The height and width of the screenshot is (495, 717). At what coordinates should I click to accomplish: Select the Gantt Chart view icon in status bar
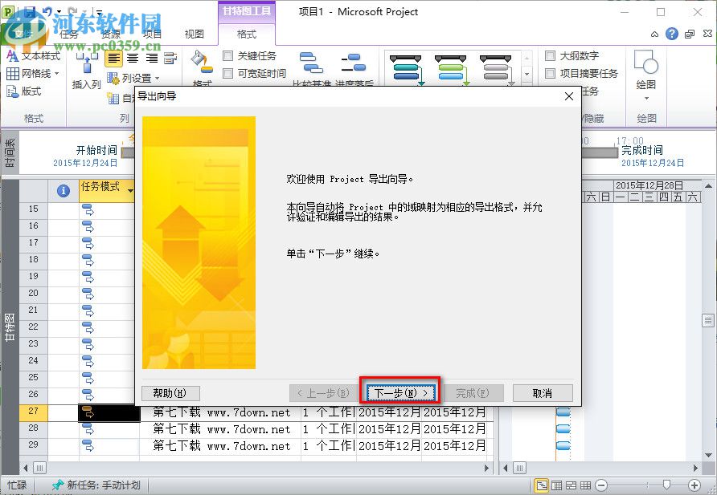click(543, 485)
